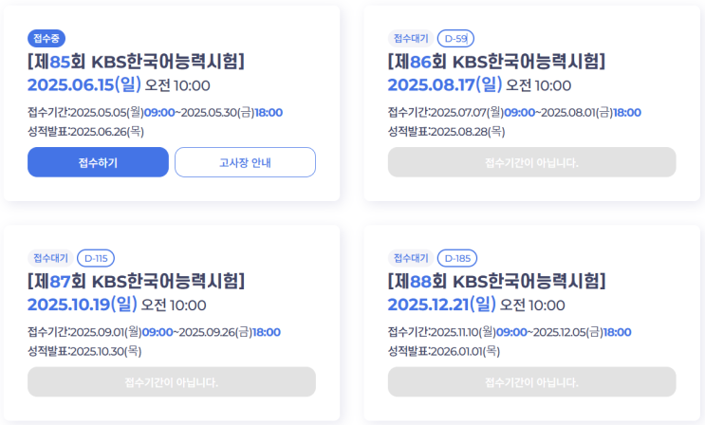Click the D-115 countdown badge
Viewport: 705px width, 425px height.
coord(96,258)
